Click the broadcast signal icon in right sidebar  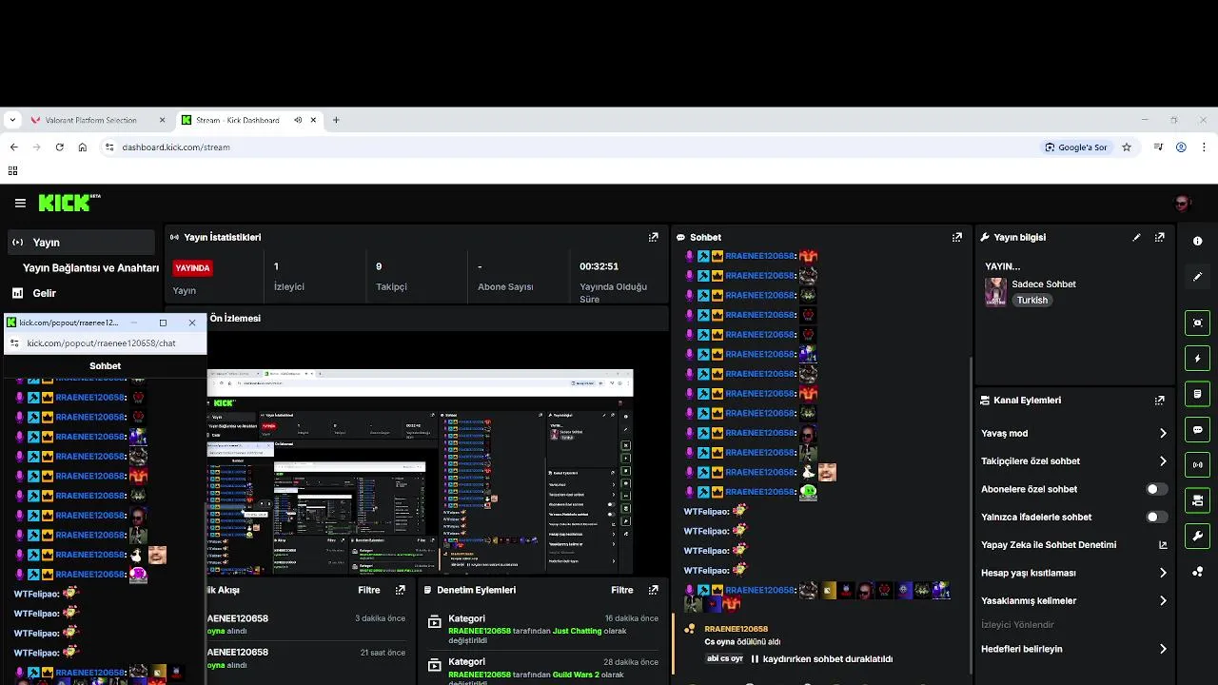coord(1197,465)
